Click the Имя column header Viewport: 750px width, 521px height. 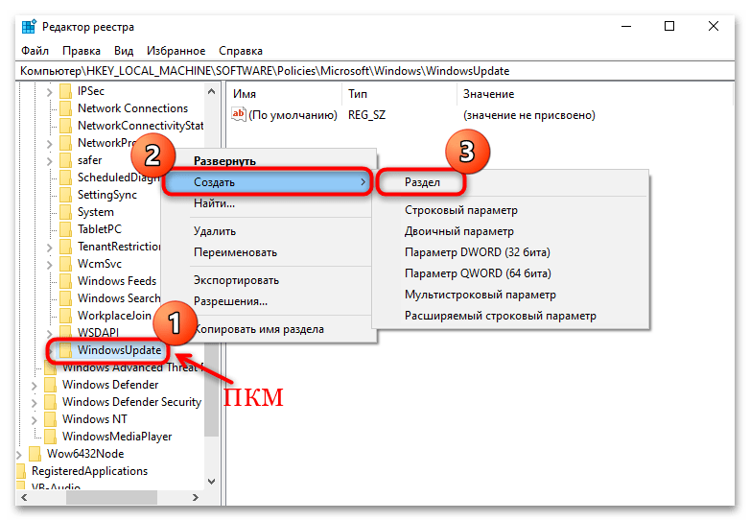point(285,94)
